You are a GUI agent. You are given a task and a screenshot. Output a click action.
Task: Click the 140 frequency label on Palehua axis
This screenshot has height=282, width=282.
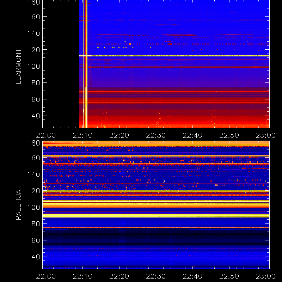click(33, 174)
